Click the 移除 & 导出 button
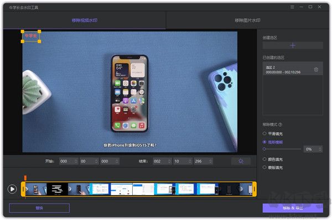 [293, 208]
